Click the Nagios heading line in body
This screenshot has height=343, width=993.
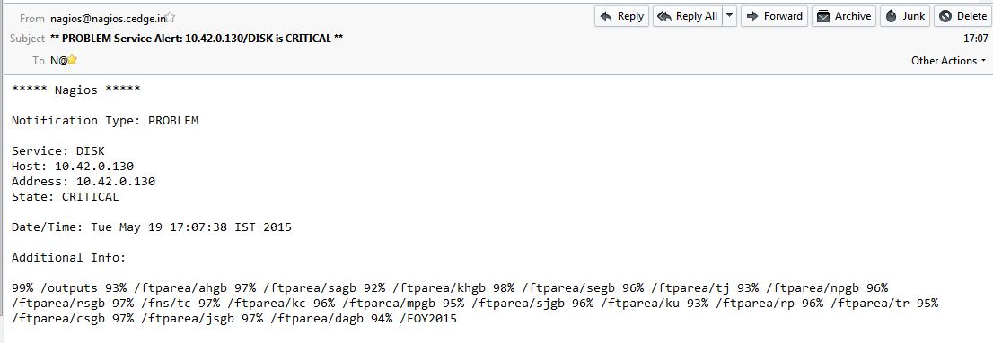(76, 90)
